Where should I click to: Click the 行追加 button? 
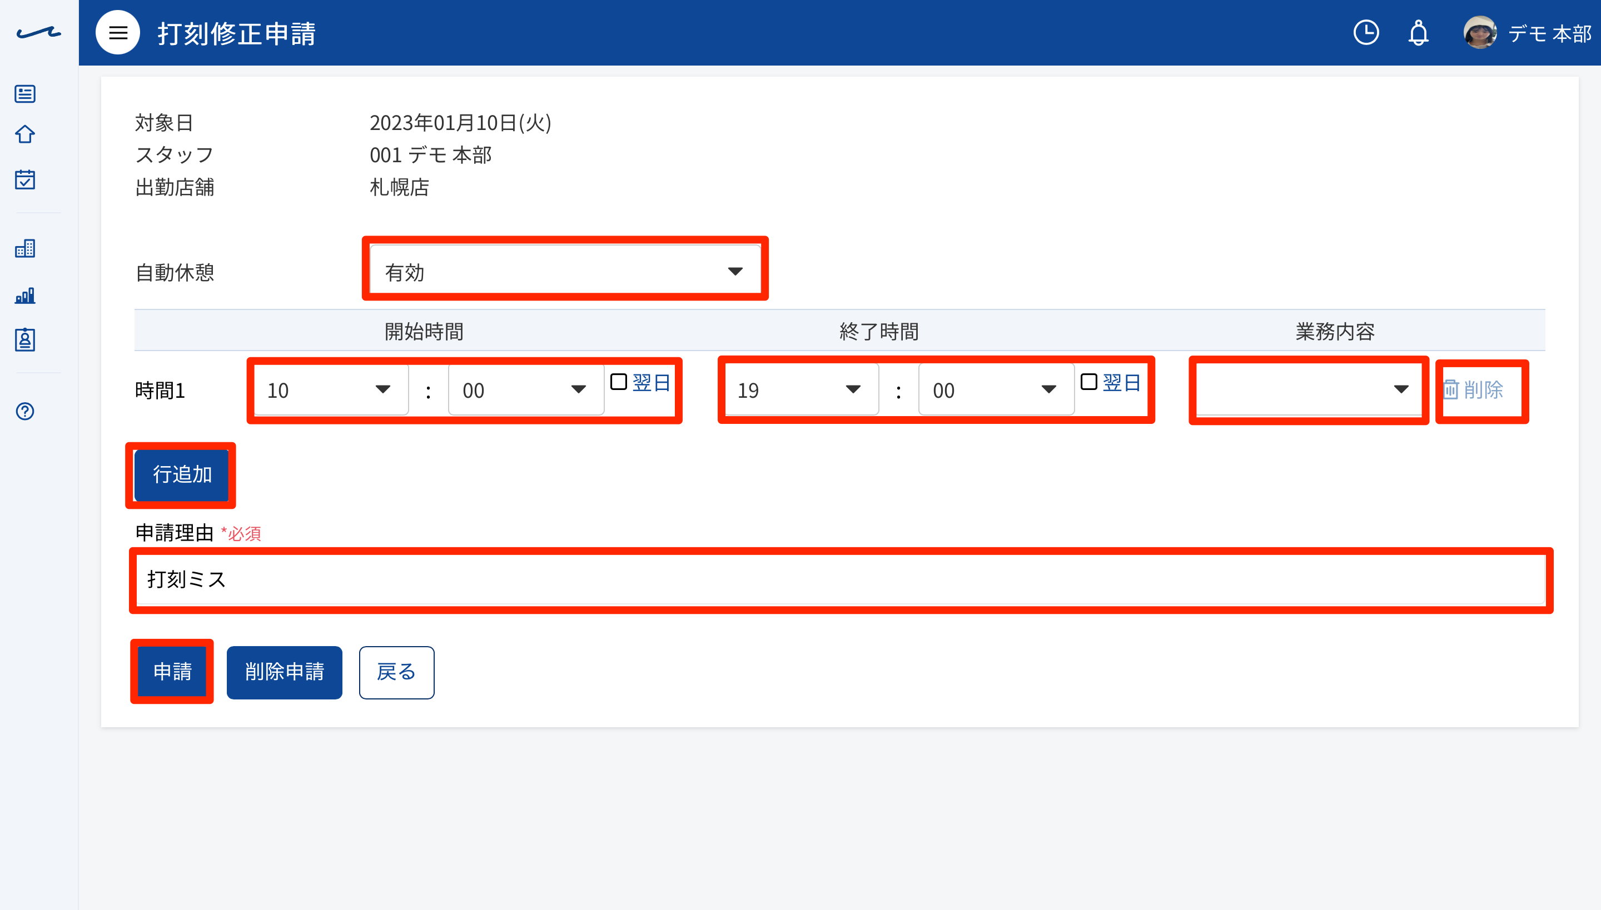[x=182, y=475]
